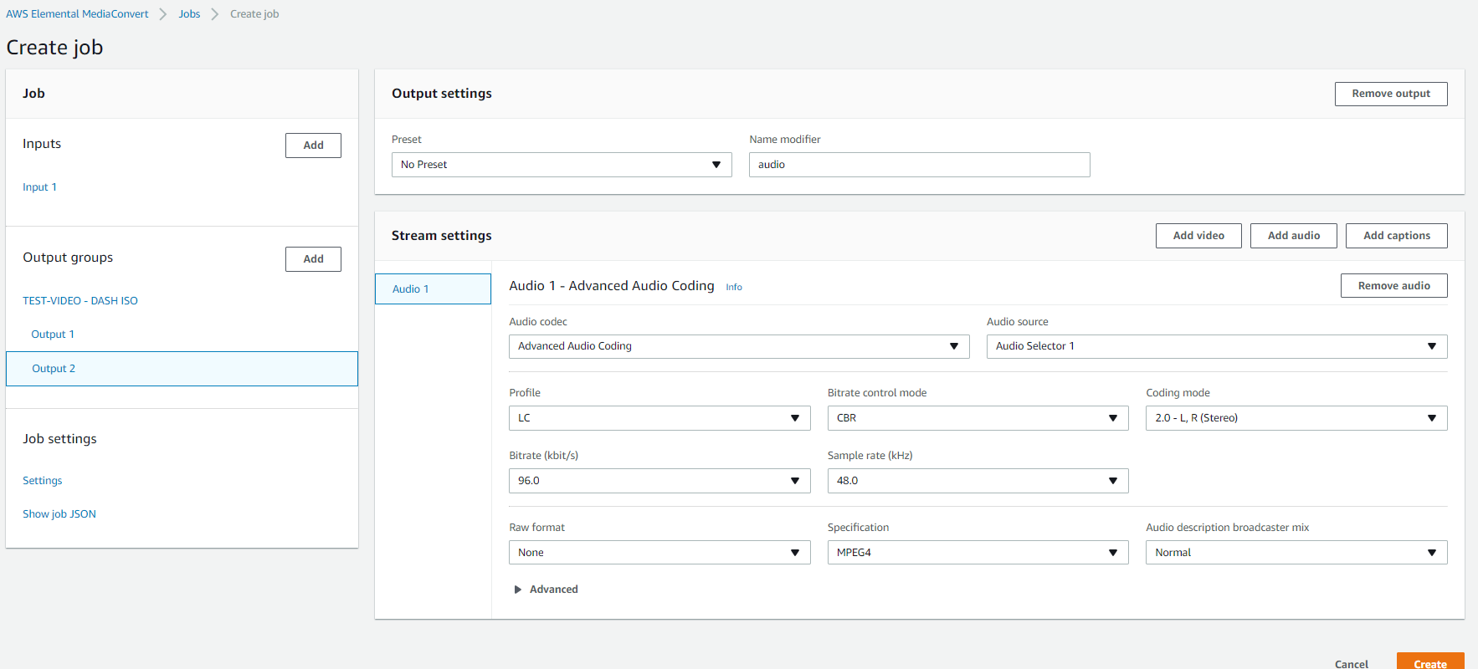Select the Audio 1 stream tab
This screenshot has width=1478, height=669.
pyautogui.click(x=433, y=289)
